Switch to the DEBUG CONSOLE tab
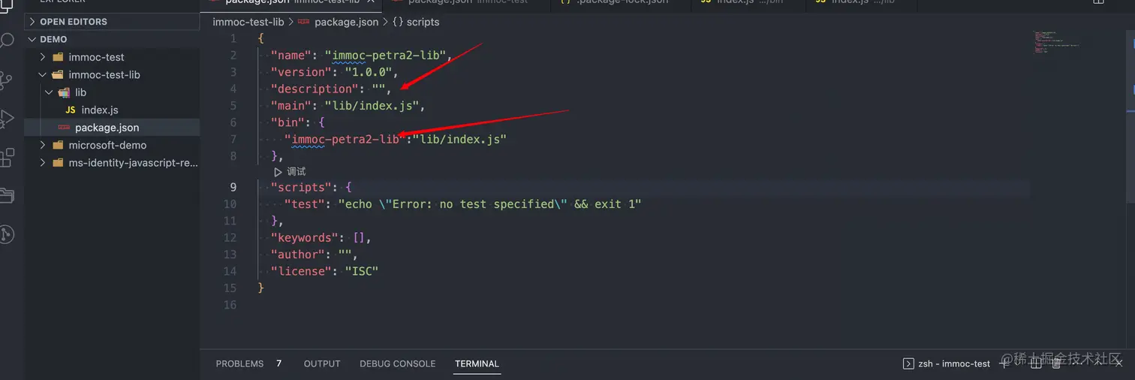The image size is (1135, 380). tap(397, 363)
